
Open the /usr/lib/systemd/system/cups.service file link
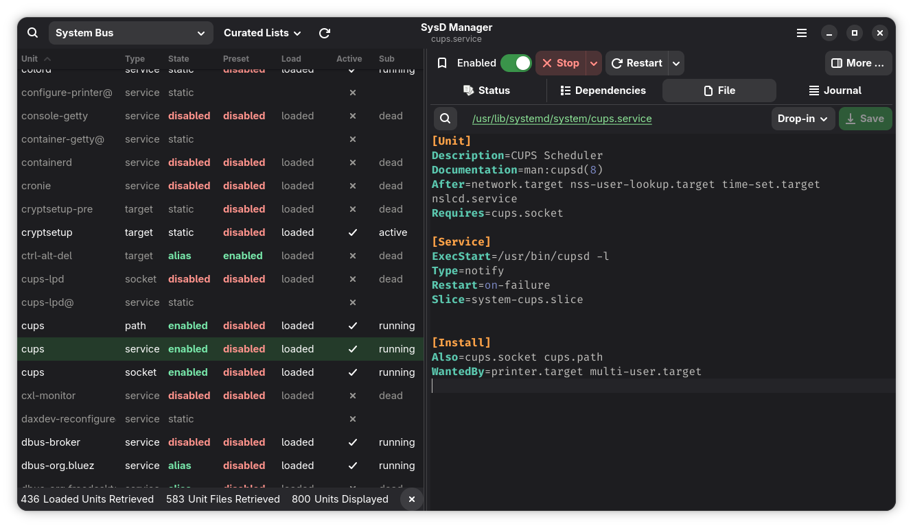pyautogui.click(x=562, y=119)
